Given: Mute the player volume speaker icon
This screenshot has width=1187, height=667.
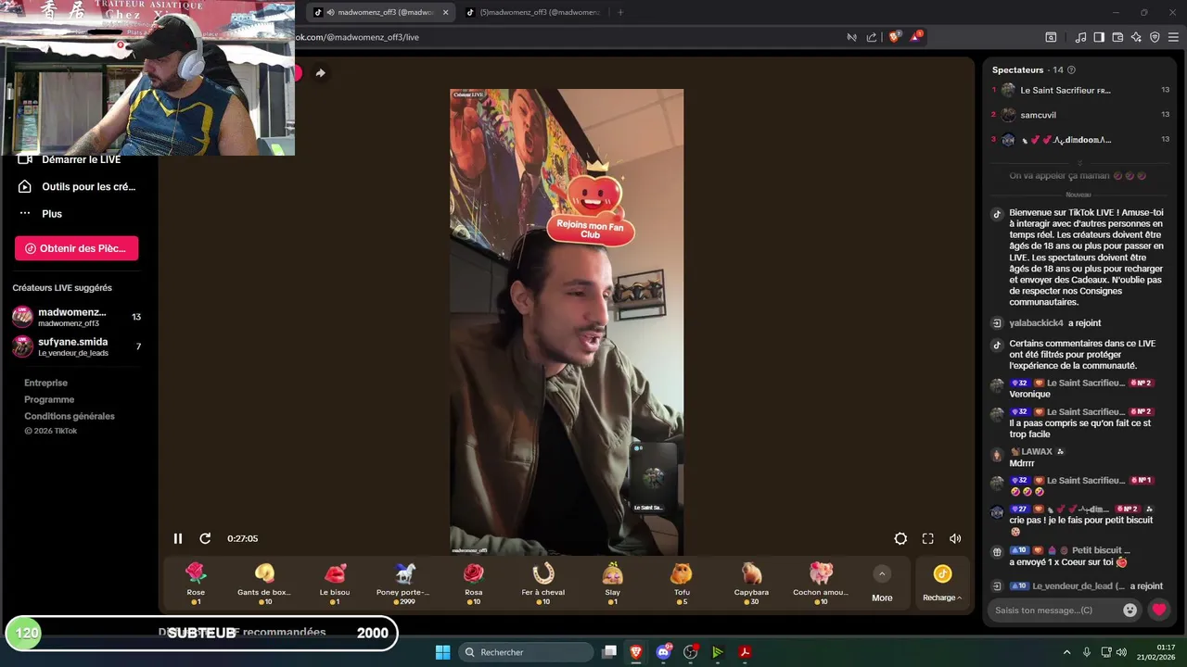Looking at the screenshot, I should pos(955,538).
